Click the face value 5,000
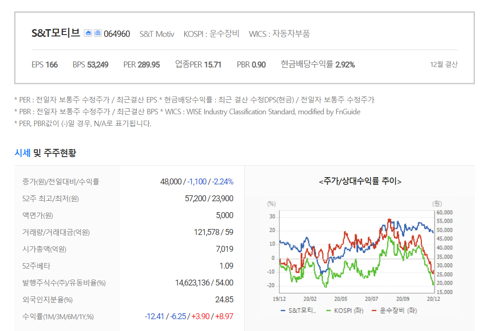This screenshot has width=490, height=331. pyautogui.click(x=225, y=215)
